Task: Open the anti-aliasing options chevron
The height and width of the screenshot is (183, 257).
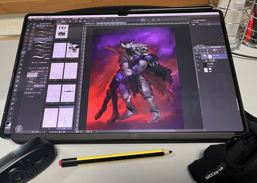Action: (x=45, y=86)
